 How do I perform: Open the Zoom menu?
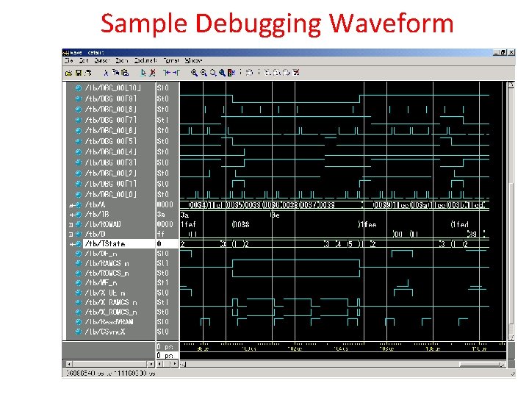(122, 61)
